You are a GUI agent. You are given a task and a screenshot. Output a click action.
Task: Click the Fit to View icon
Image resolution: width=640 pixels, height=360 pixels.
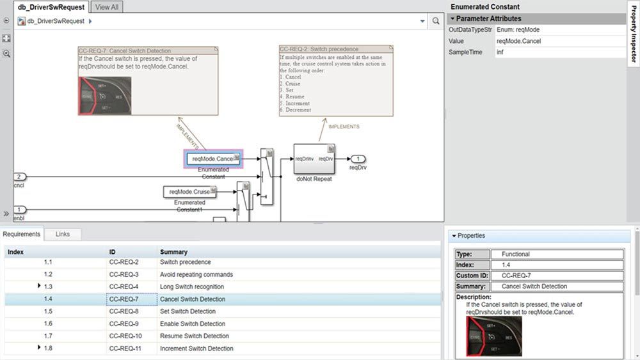pyautogui.click(x=6, y=38)
